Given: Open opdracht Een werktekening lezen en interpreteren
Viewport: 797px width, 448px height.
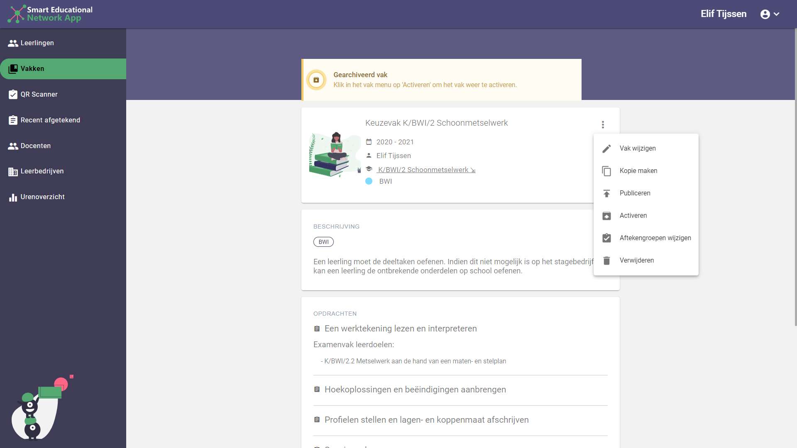Looking at the screenshot, I should (x=401, y=329).
